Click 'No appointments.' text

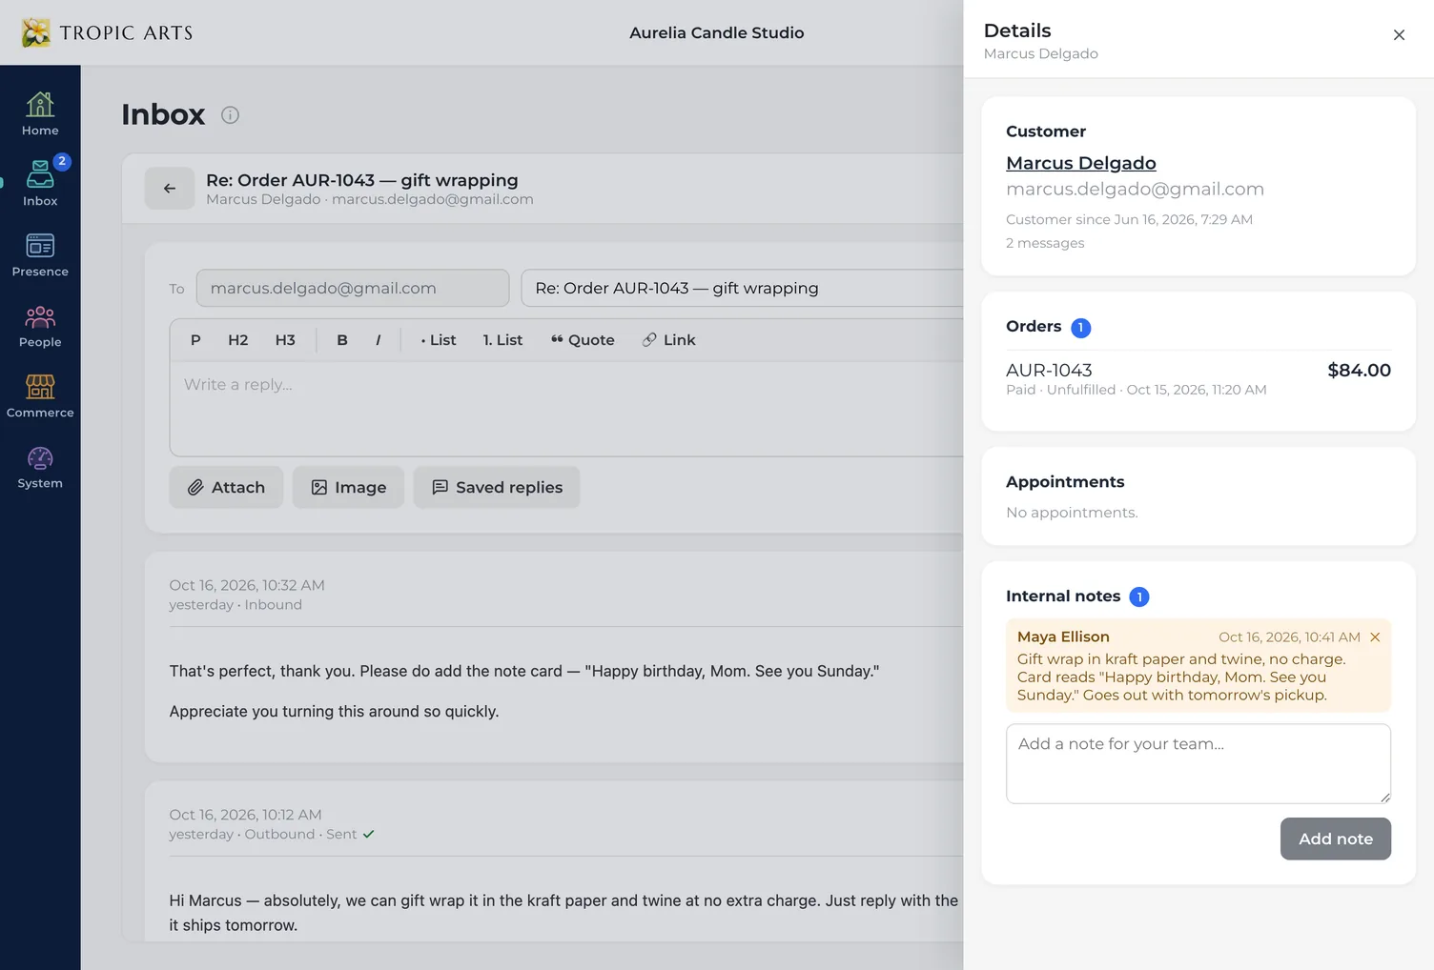pos(1072,513)
